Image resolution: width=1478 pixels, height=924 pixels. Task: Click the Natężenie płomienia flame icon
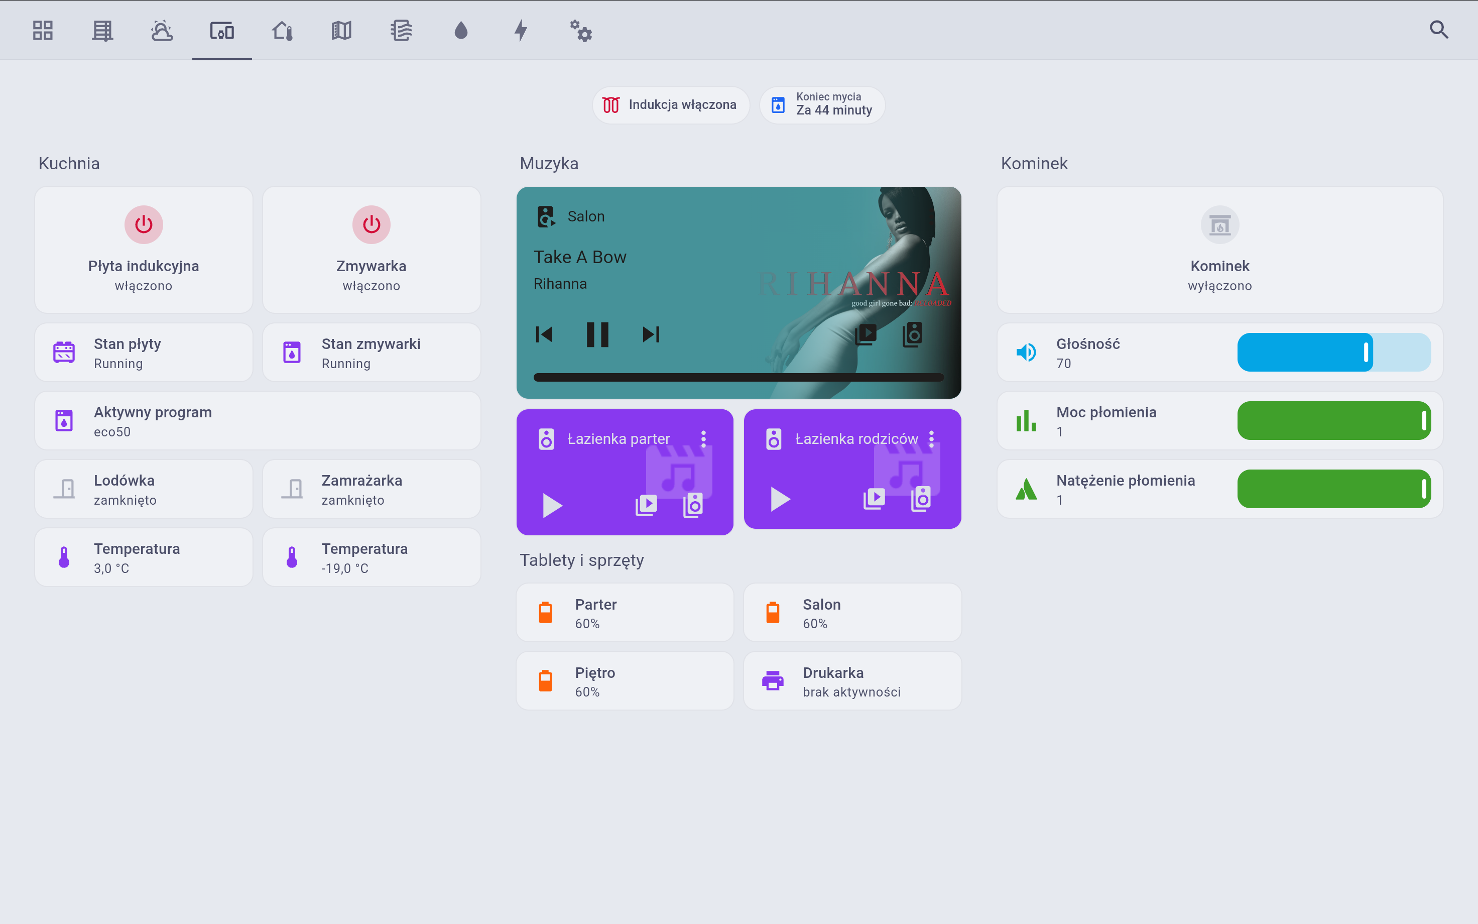click(x=1026, y=490)
